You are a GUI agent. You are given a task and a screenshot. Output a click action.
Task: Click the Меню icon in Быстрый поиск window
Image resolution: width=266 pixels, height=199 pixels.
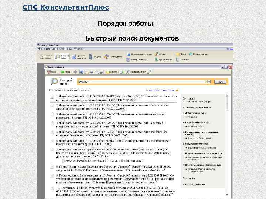point(49,72)
